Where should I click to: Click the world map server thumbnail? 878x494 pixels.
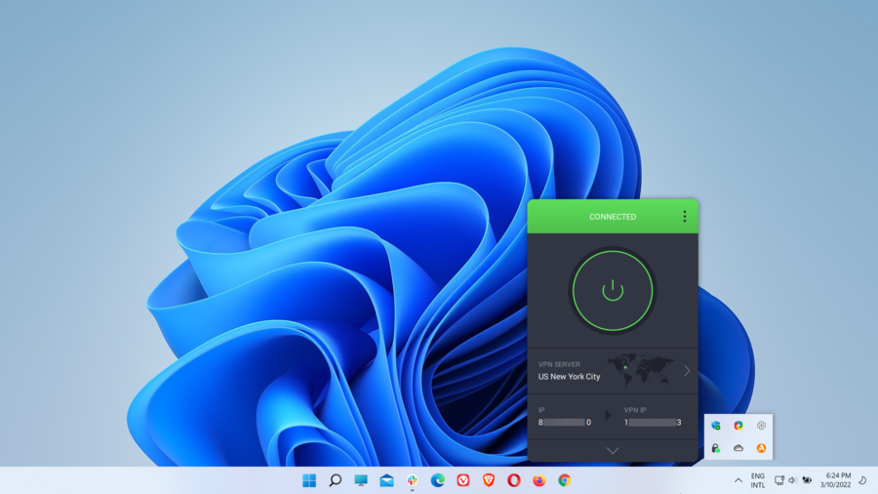(640, 369)
